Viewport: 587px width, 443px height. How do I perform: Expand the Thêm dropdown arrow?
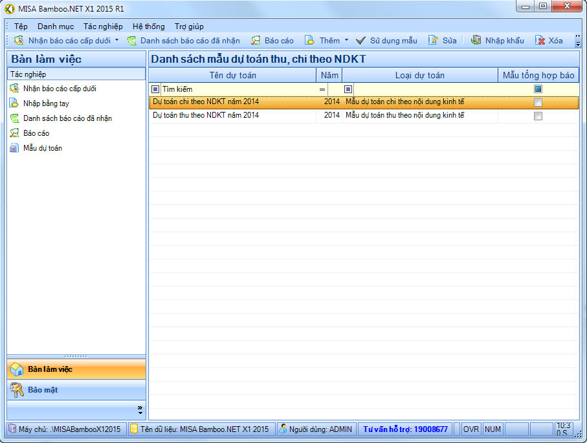pyautogui.click(x=346, y=39)
